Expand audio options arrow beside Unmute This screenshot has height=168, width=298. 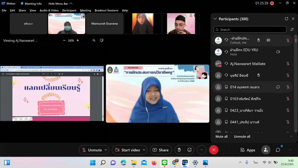point(106,150)
